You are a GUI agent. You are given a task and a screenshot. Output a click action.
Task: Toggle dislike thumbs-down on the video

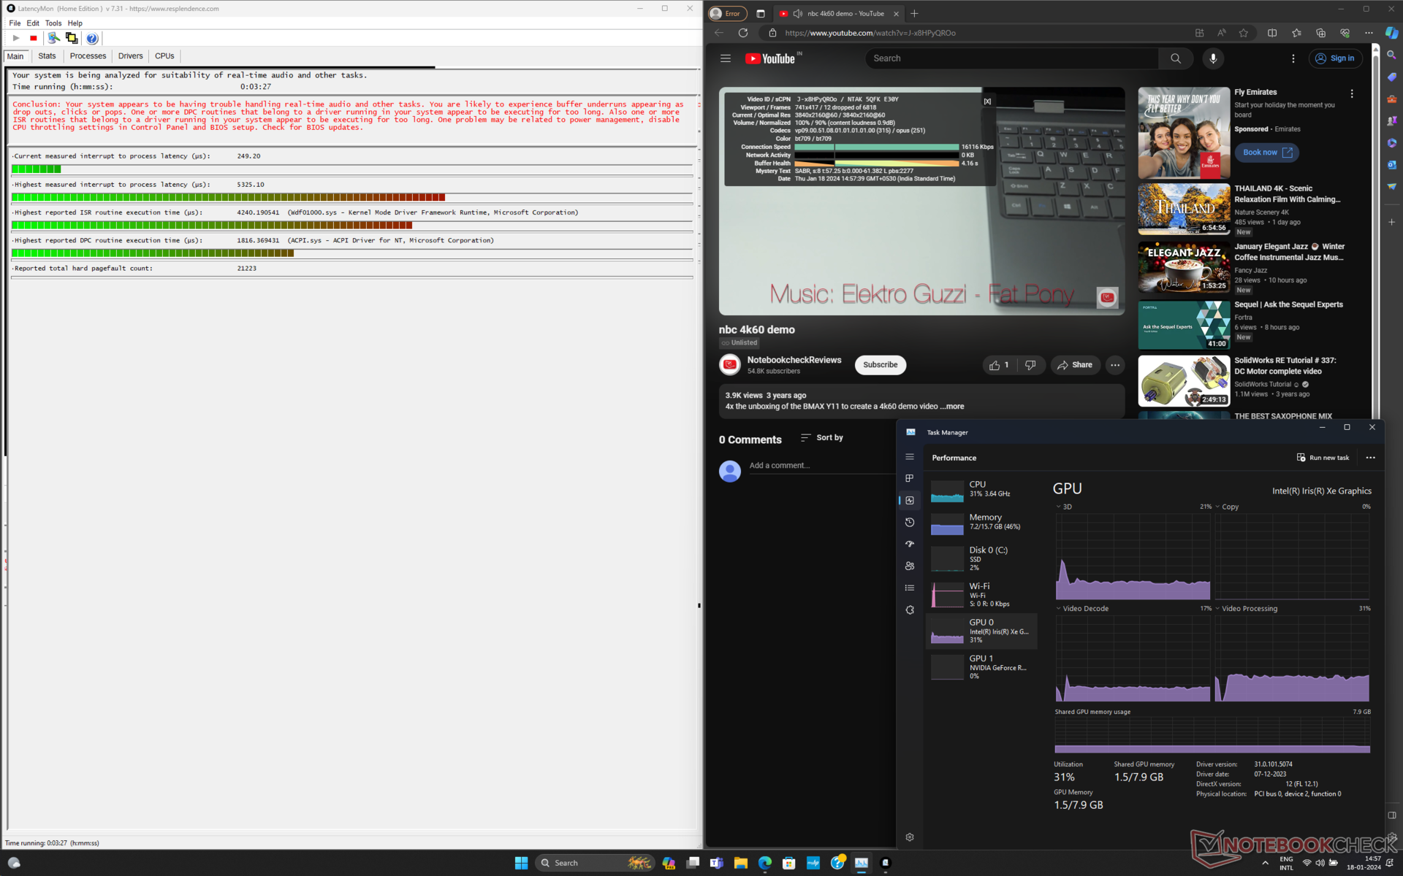pyautogui.click(x=1030, y=365)
